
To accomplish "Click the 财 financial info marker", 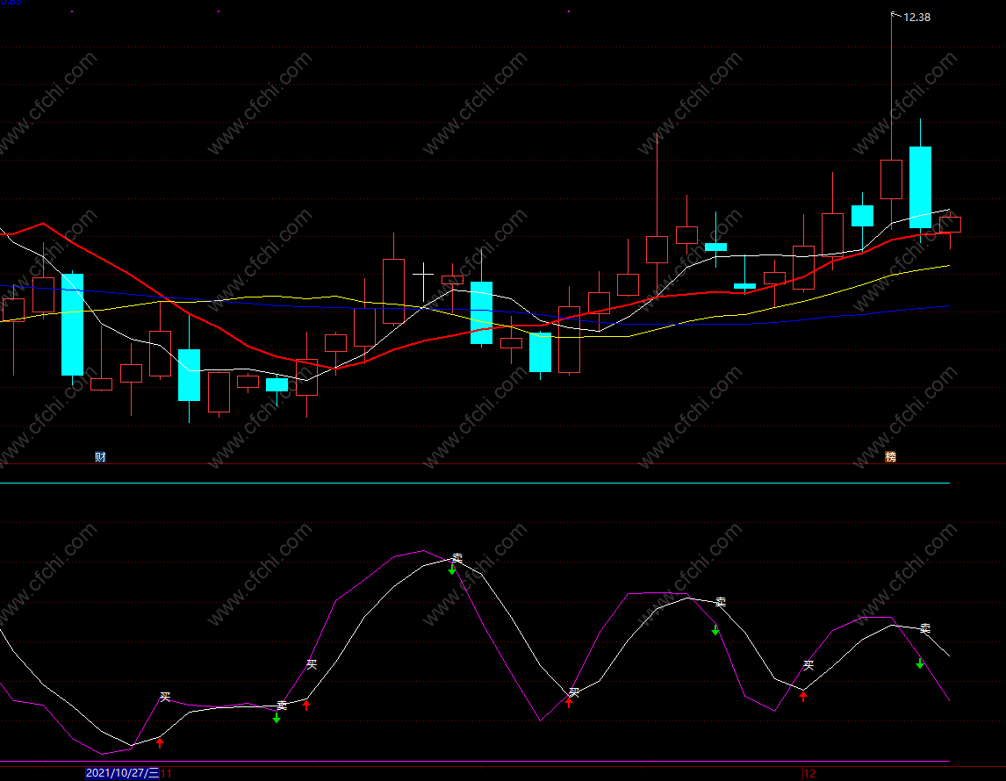I will [100, 456].
